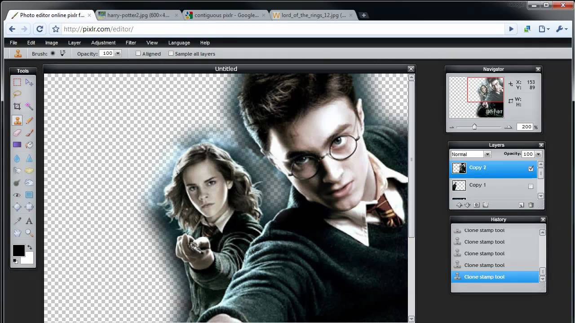The image size is (575, 323).
Task: Open the File menu
Action: 13,43
